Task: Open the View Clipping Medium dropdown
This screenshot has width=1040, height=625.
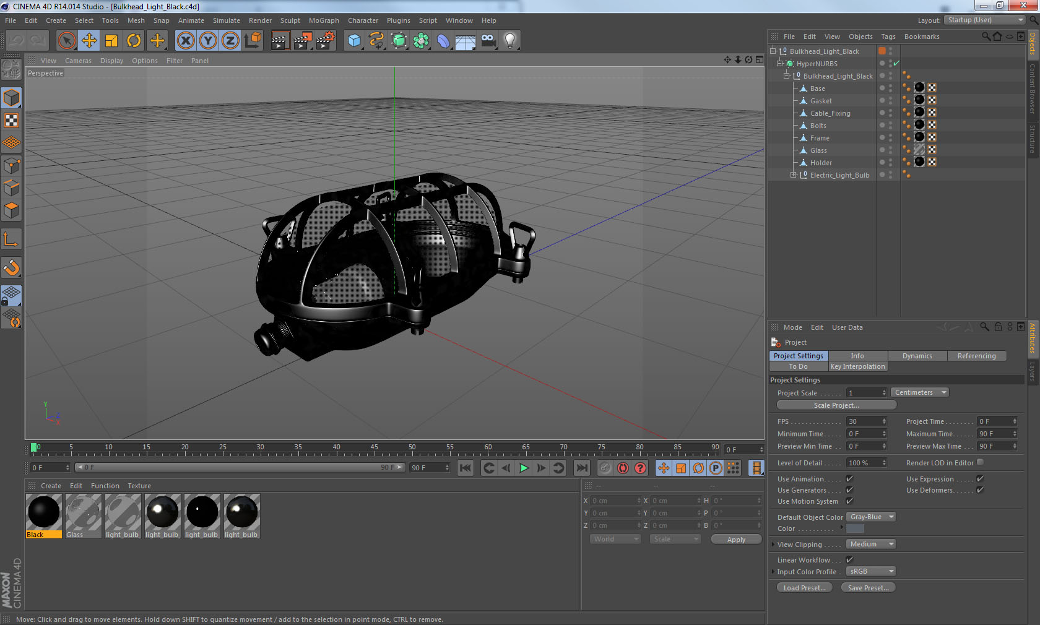Action: pyautogui.click(x=872, y=544)
